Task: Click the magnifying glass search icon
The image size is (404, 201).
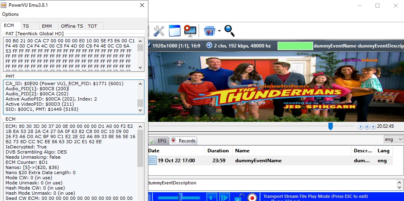Action: (230, 31)
